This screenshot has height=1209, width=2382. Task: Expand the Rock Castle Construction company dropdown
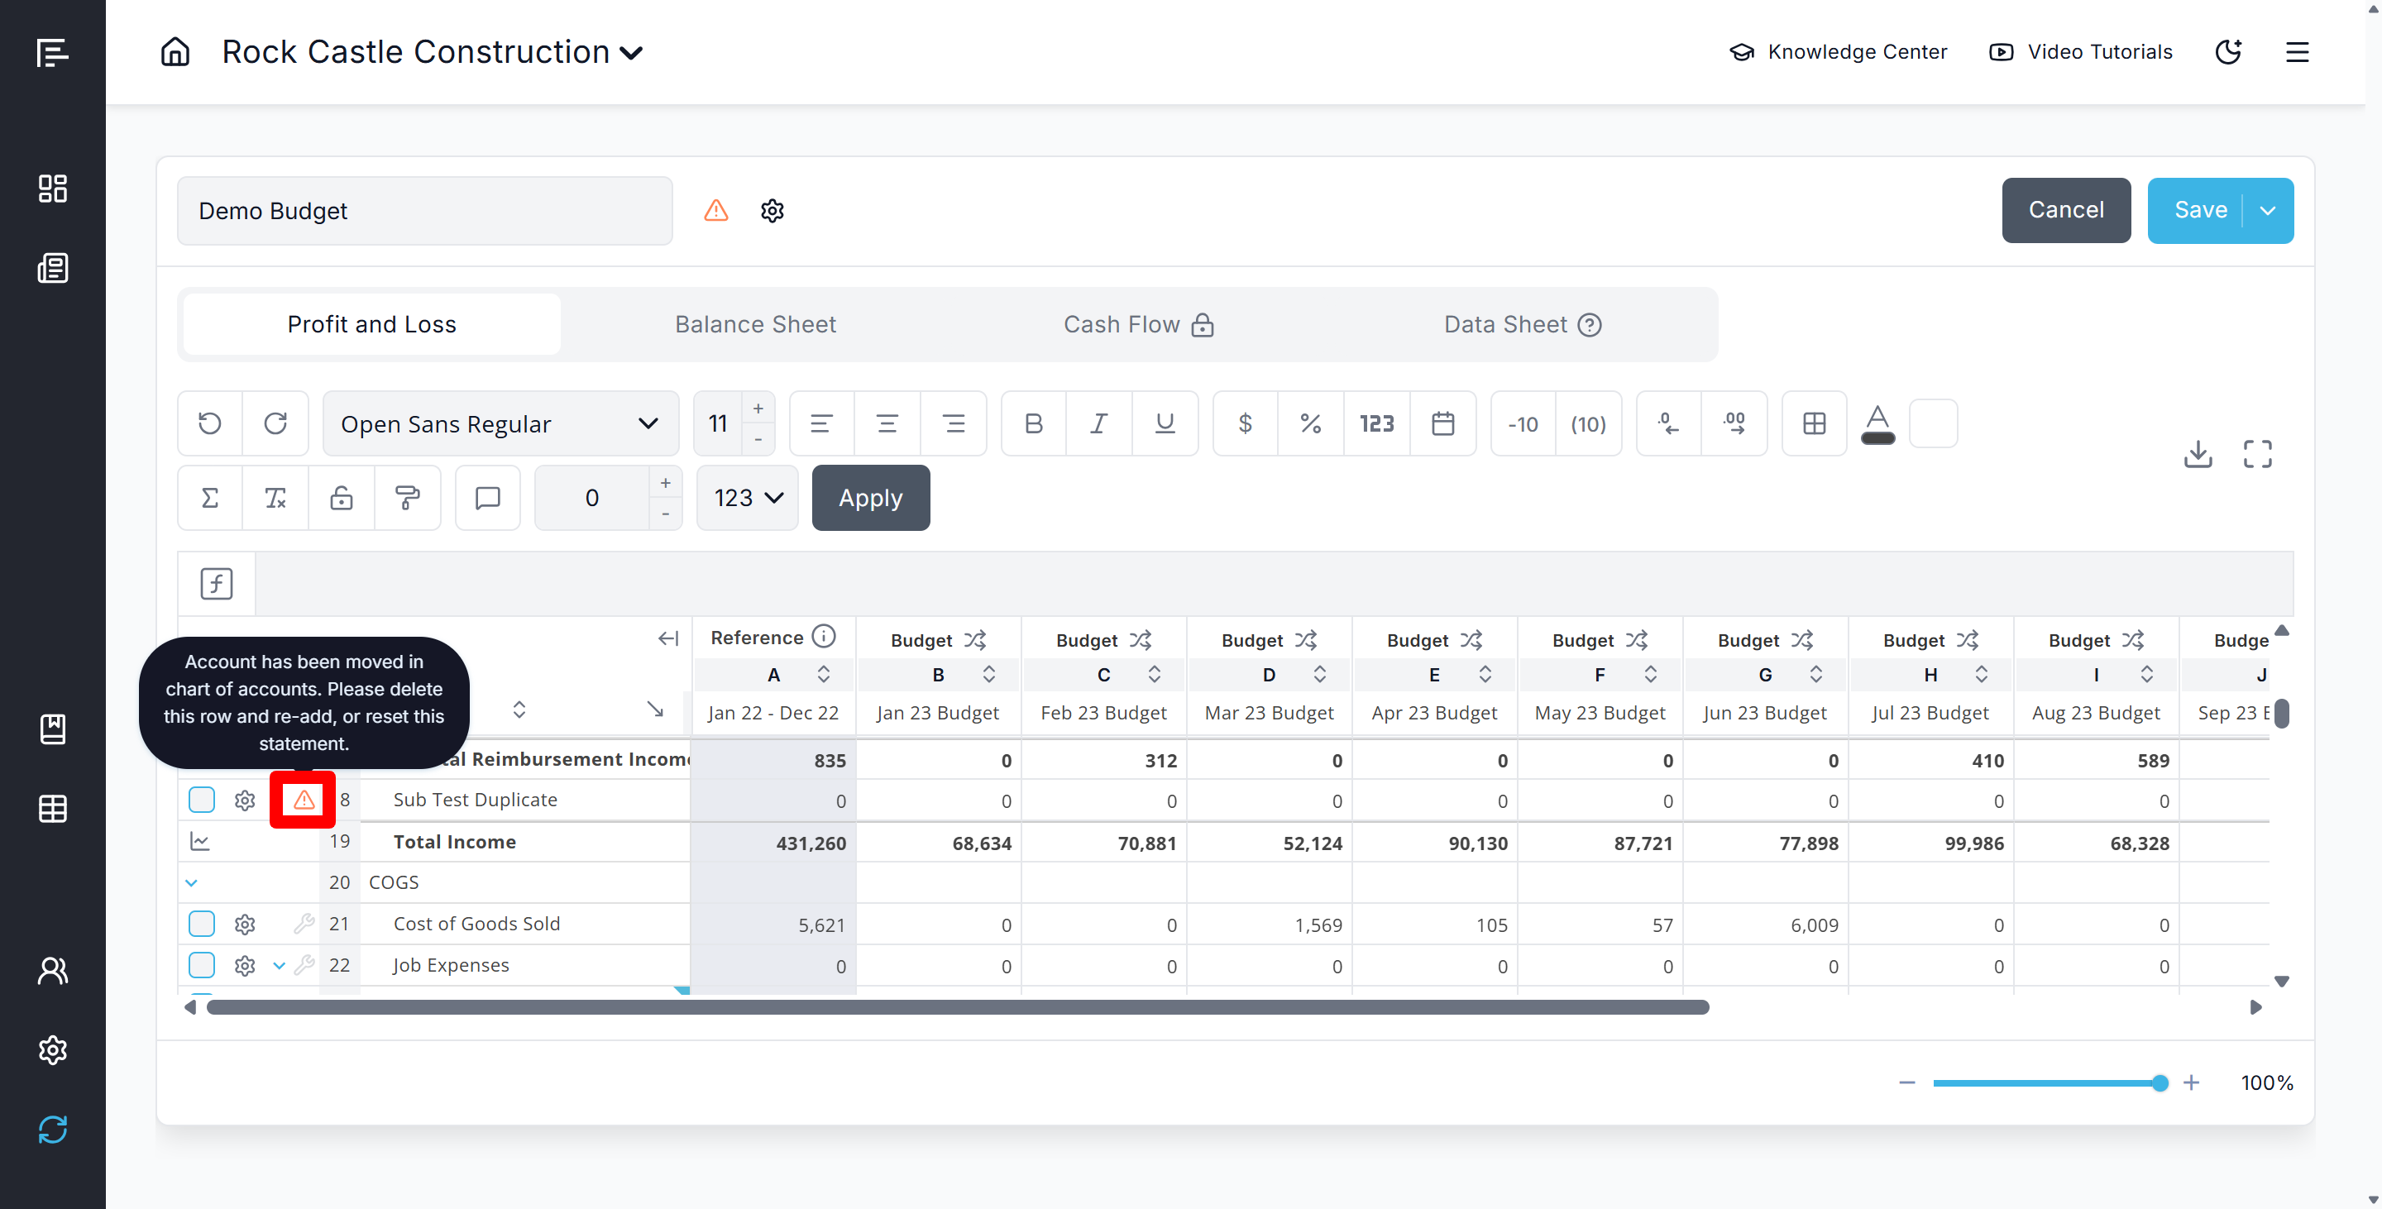point(632,53)
